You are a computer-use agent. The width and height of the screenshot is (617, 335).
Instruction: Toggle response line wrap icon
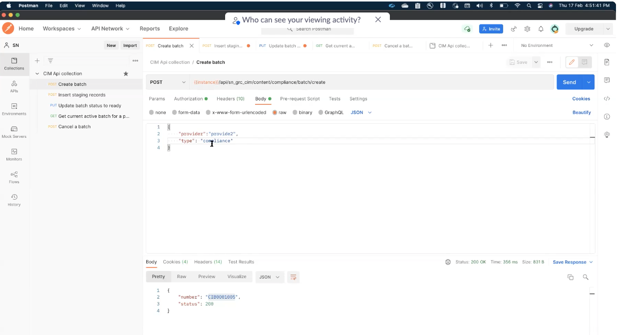click(293, 277)
